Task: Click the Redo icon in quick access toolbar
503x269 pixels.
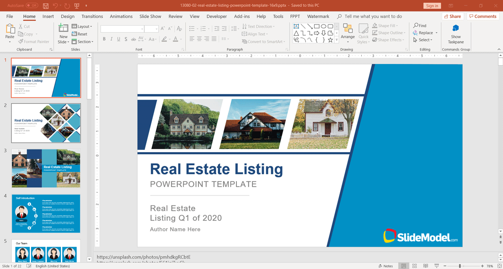Action: 67,6
